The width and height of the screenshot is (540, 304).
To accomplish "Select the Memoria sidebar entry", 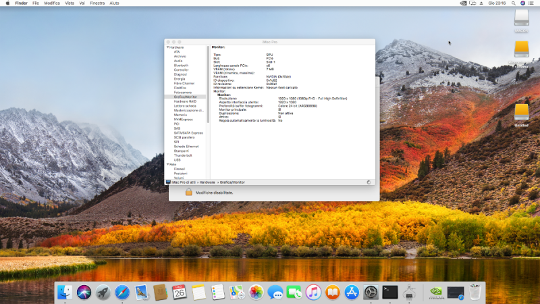I will 180,115.
